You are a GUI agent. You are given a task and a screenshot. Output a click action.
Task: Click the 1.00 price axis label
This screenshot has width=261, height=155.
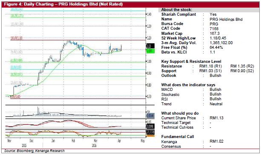tap(149, 62)
